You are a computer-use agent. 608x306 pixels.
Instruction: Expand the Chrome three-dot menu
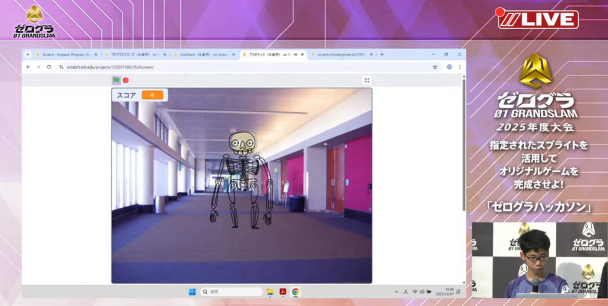[459, 67]
